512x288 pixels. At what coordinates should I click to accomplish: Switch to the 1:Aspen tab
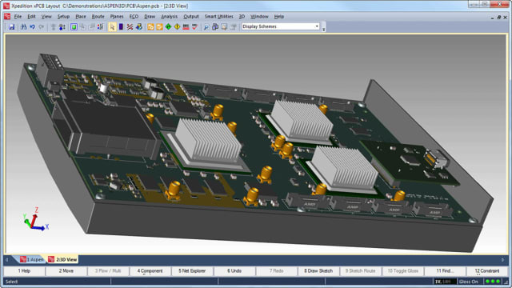tap(32, 259)
